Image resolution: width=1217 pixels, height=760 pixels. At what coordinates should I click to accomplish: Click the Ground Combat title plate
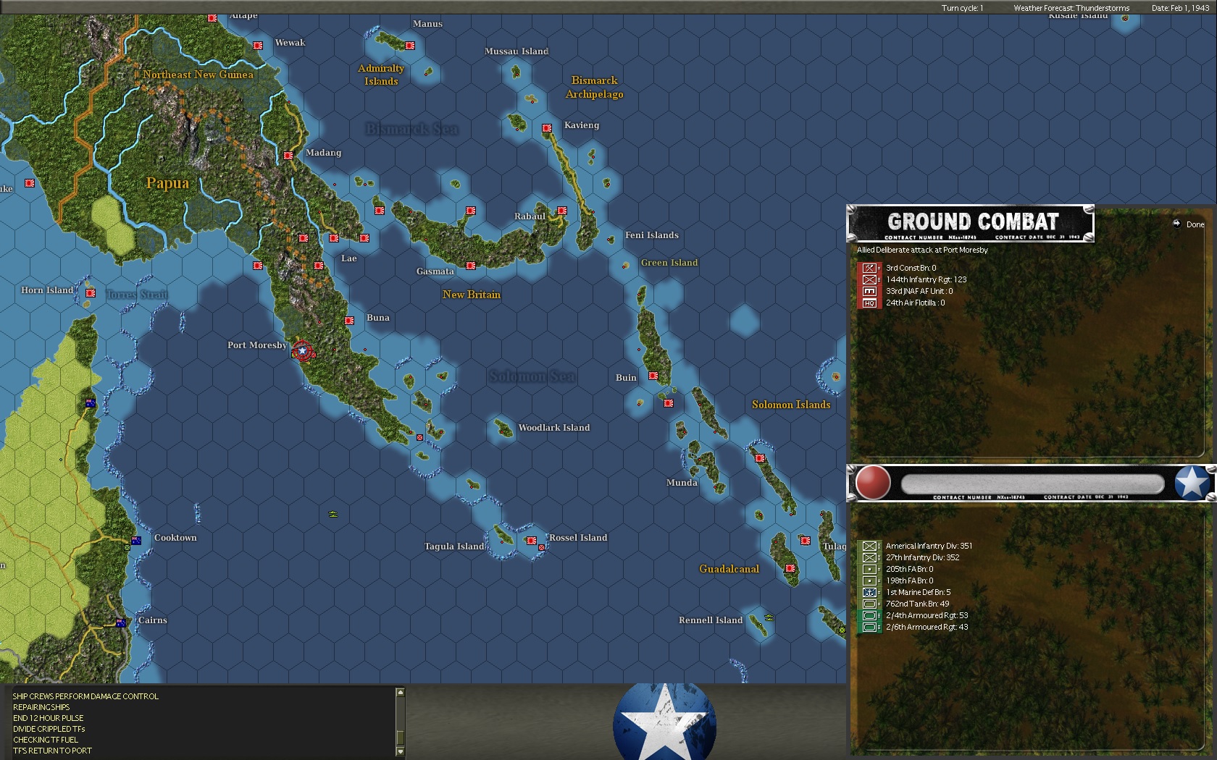point(971,224)
